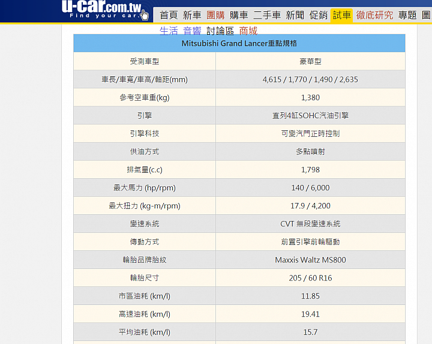Click the Mitsubishi Grand Lancer重點規格 table header
This screenshot has height=344, width=432.
point(239,43)
